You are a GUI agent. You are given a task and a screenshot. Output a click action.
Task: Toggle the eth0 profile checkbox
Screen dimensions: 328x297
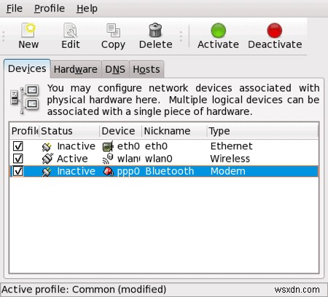click(18, 146)
